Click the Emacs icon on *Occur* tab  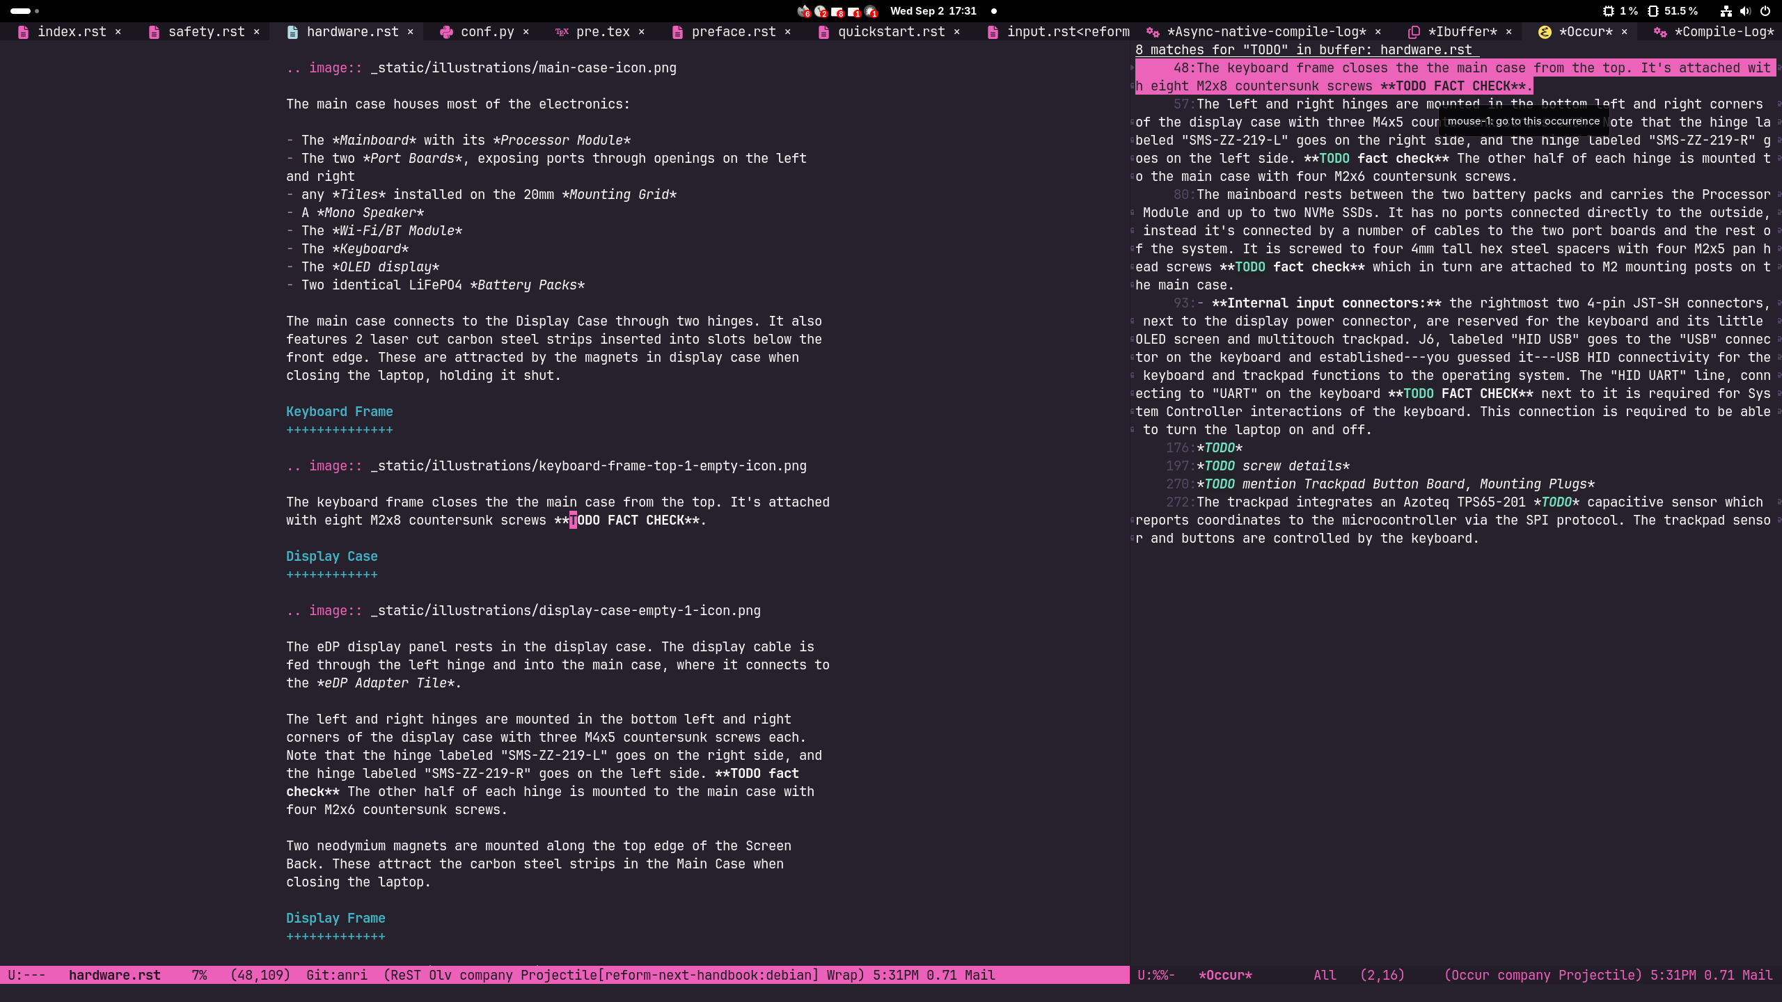click(x=1545, y=32)
